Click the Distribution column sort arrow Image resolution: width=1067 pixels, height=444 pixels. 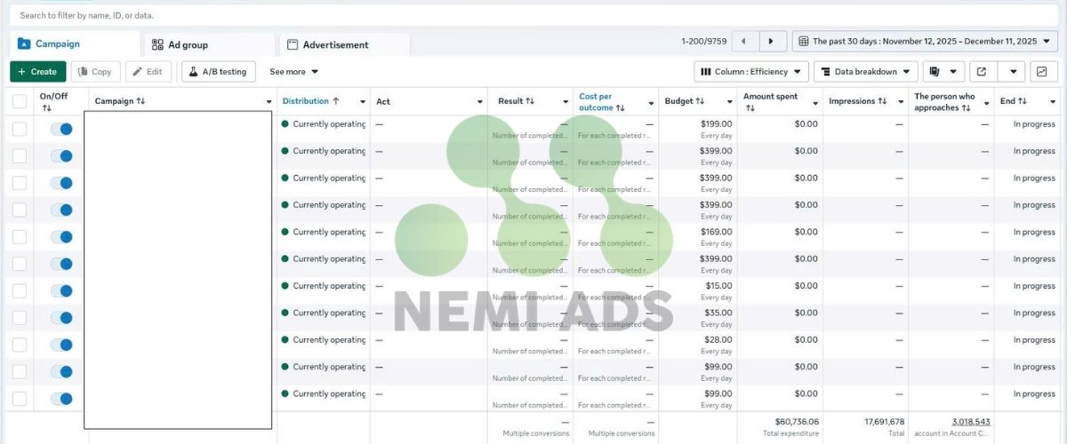click(336, 101)
